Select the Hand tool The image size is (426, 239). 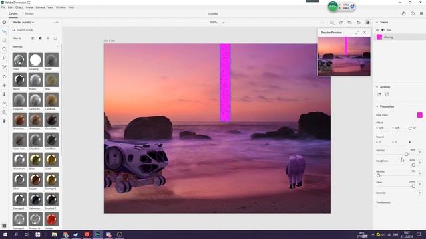pos(4,121)
